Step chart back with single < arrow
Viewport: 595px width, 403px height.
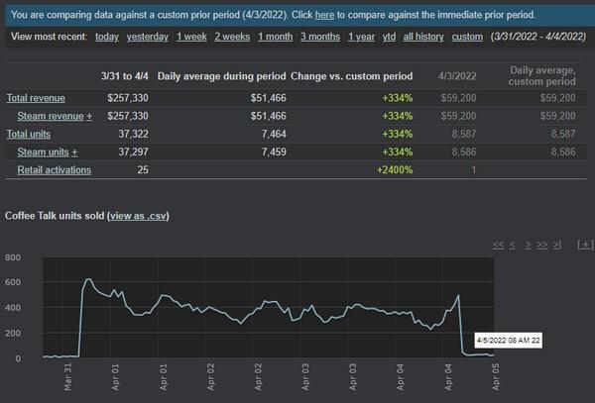click(513, 245)
